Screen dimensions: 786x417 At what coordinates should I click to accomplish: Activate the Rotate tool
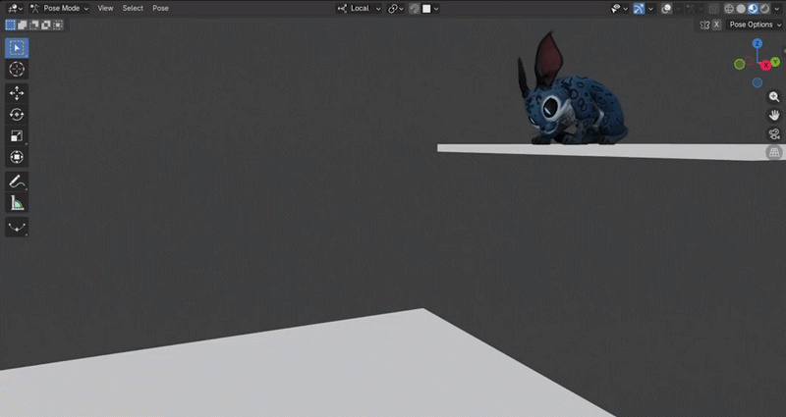(17, 115)
